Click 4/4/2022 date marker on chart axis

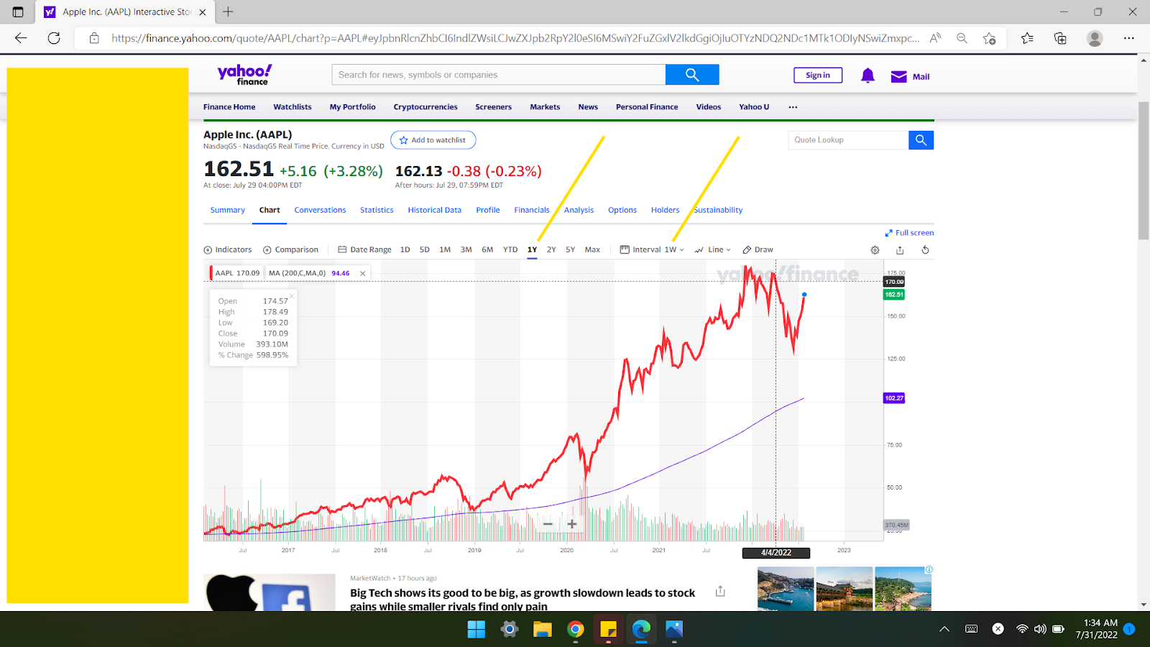[x=776, y=553]
